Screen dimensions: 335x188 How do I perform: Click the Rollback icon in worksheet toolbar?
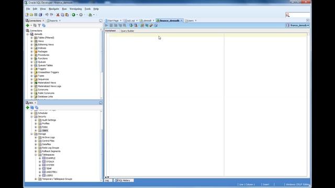136,26
